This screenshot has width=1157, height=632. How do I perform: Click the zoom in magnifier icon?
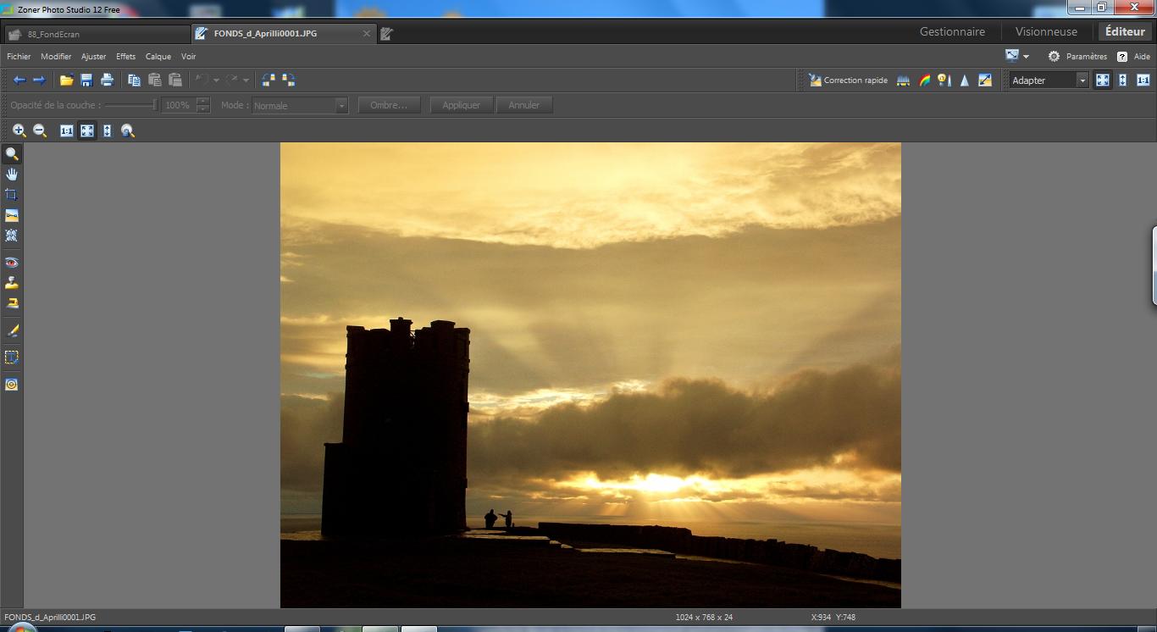(19, 131)
